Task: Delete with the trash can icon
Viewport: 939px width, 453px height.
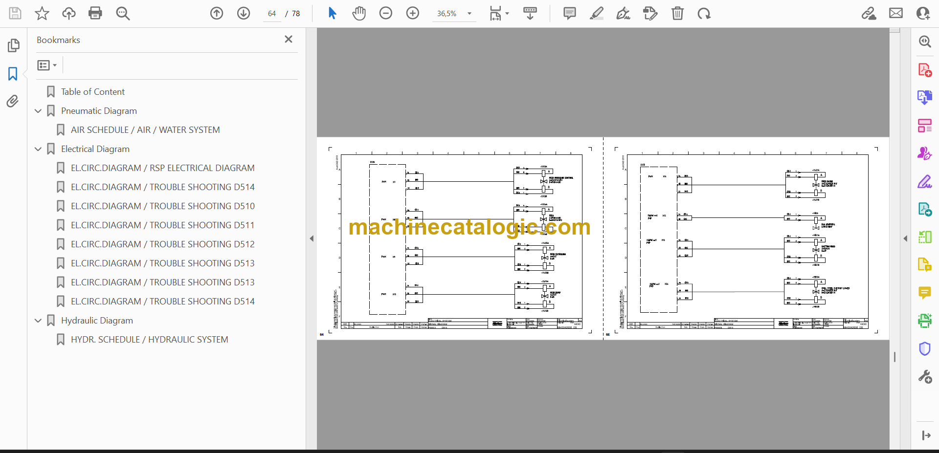Action: (x=677, y=13)
